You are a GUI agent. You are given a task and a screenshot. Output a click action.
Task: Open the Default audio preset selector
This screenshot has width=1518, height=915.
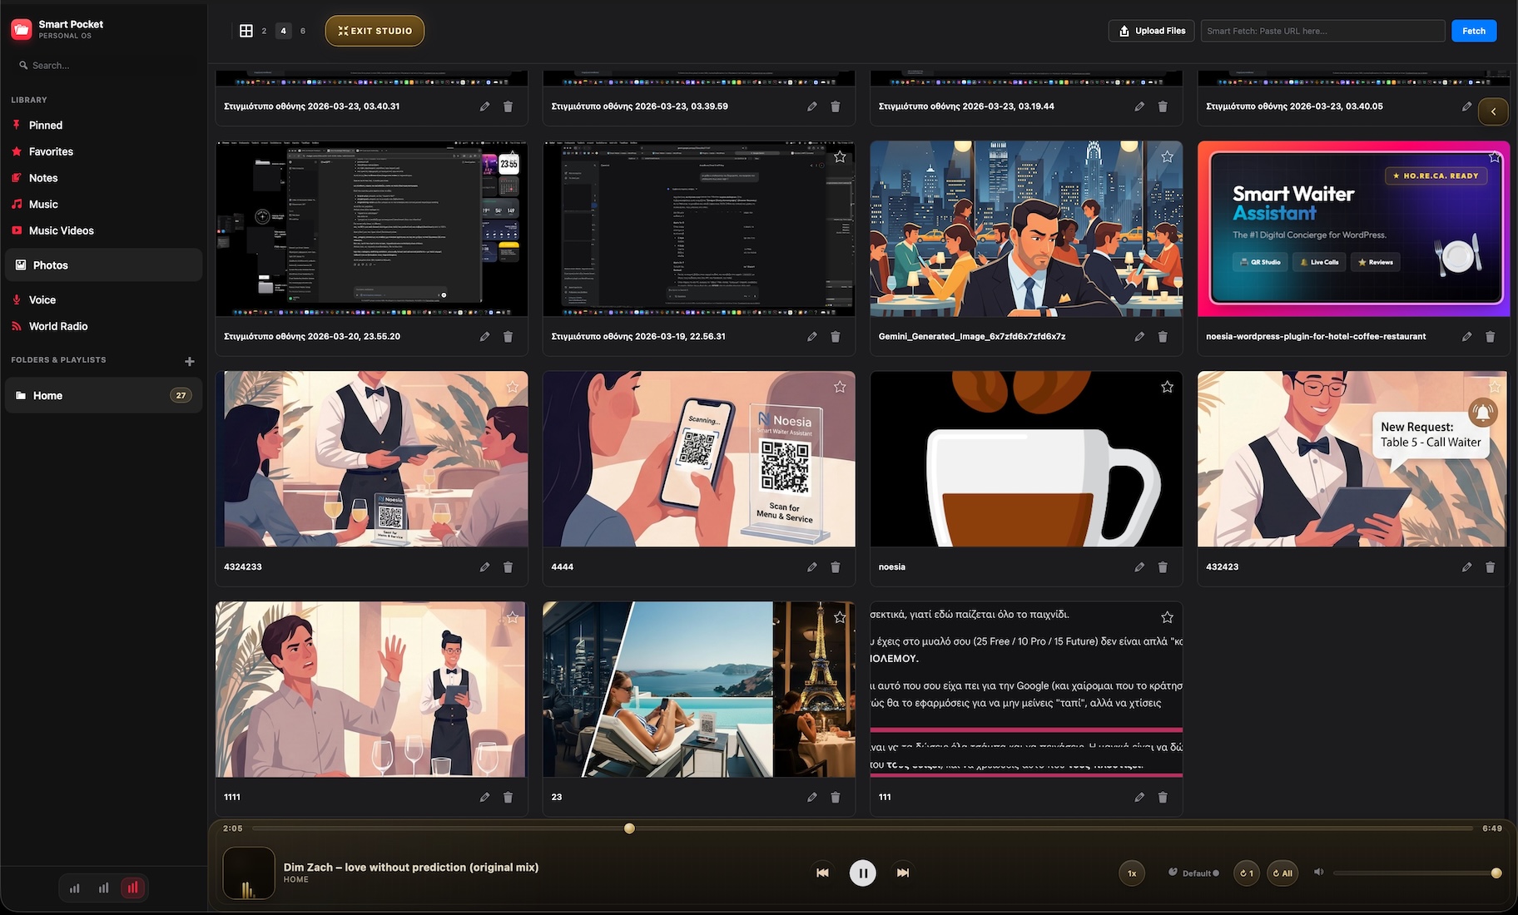(x=1193, y=873)
